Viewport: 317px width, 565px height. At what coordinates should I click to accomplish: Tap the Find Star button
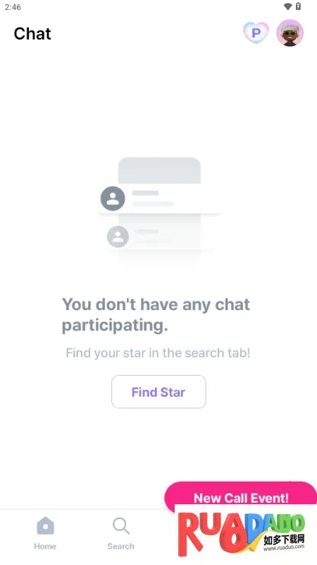158,392
